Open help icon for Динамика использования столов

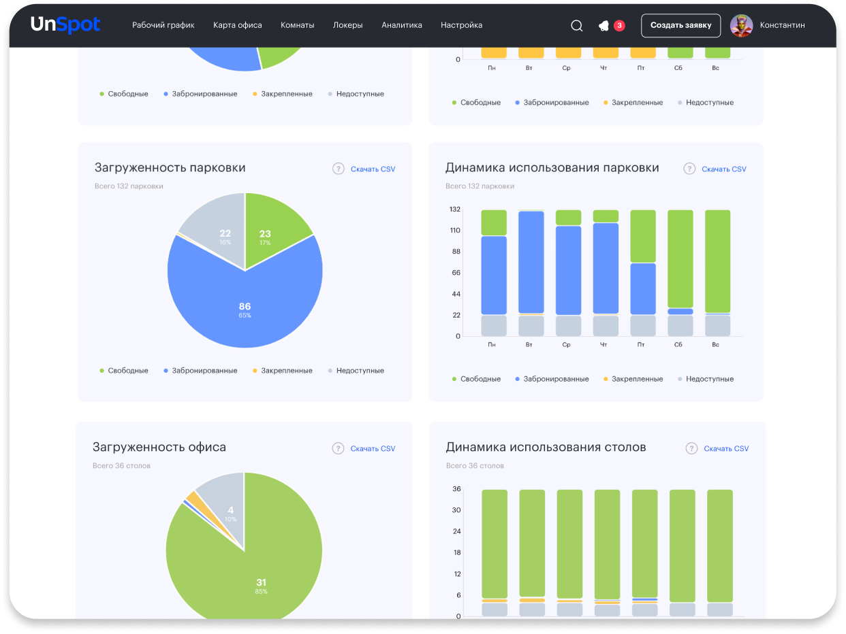point(691,448)
